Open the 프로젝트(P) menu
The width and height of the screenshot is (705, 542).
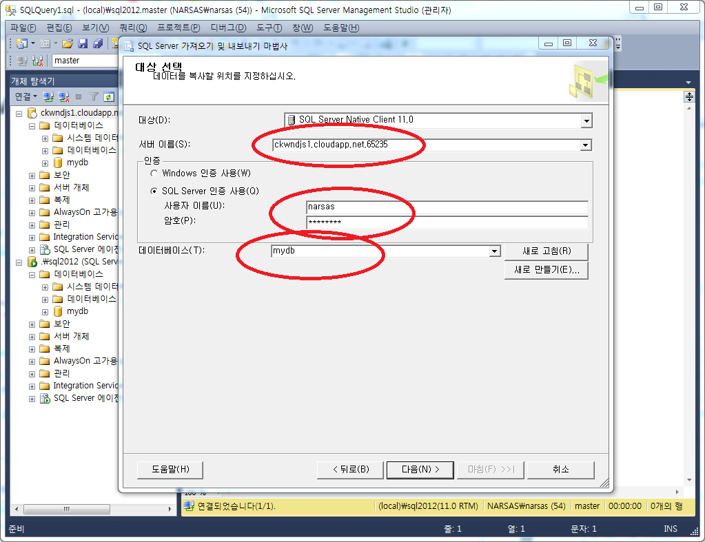click(178, 28)
